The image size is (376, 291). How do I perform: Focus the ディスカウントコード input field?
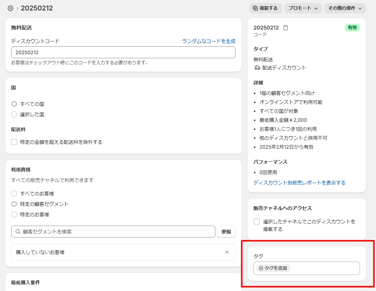[123, 52]
